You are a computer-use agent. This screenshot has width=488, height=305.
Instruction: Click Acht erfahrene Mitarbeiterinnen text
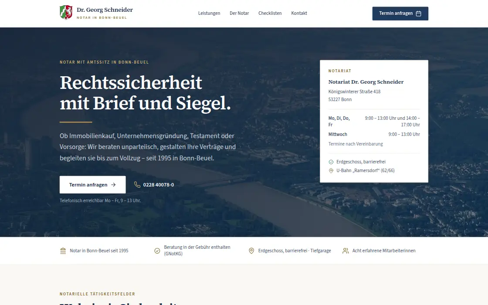pyautogui.click(x=384, y=251)
